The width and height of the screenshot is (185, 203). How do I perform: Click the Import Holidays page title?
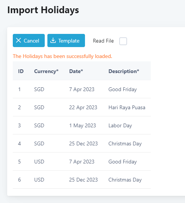(43, 10)
